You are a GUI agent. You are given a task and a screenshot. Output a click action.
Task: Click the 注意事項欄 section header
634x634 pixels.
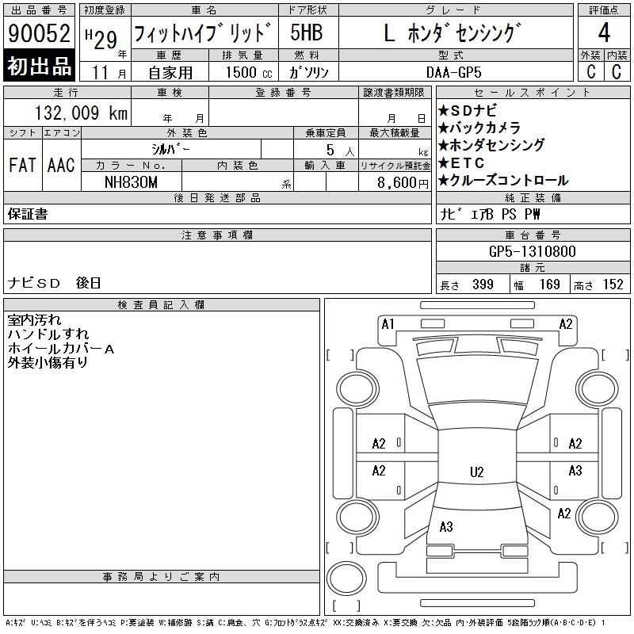point(217,235)
